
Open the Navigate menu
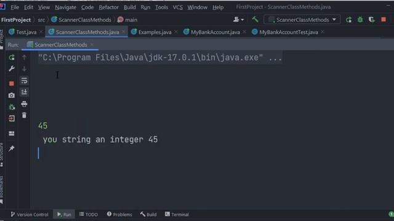[x=66, y=7]
